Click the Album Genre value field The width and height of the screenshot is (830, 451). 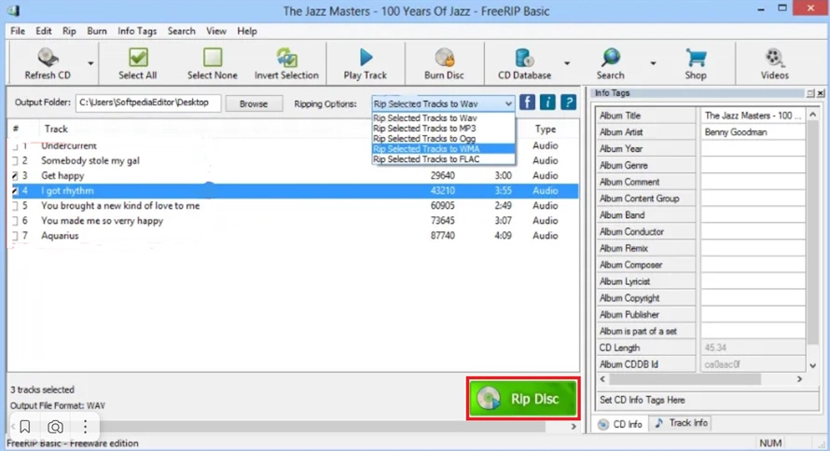click(753, 166)
